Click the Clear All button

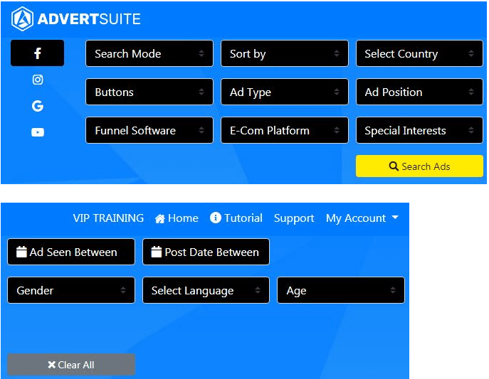tap(71, 365)
